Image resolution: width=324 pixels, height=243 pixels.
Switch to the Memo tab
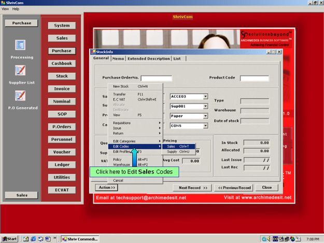(x=118, y=59)
